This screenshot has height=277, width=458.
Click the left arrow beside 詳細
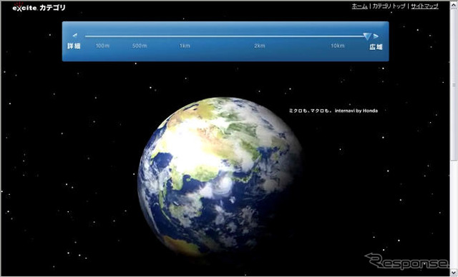tap(75, 35)
